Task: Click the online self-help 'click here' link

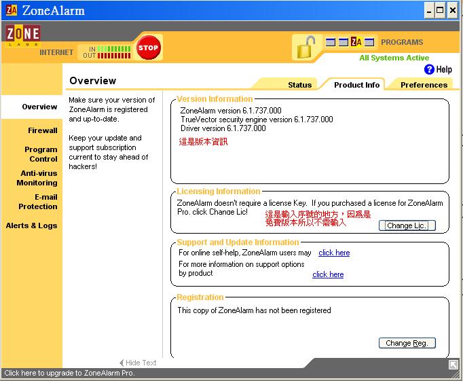Action: tap(334, 253)
